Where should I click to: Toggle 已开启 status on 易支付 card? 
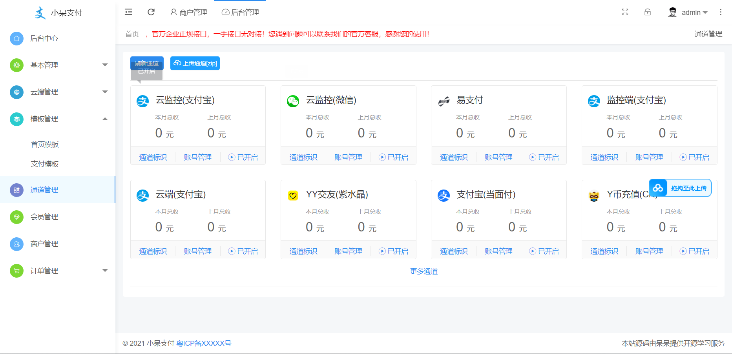tap(544, 157)
